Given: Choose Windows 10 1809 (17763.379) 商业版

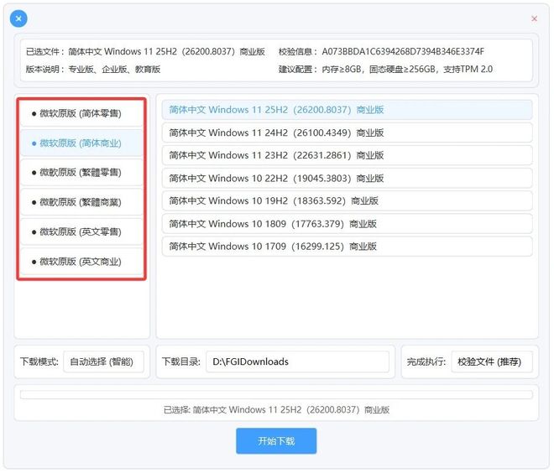Looking at the screenshot, I should point(347,224).
